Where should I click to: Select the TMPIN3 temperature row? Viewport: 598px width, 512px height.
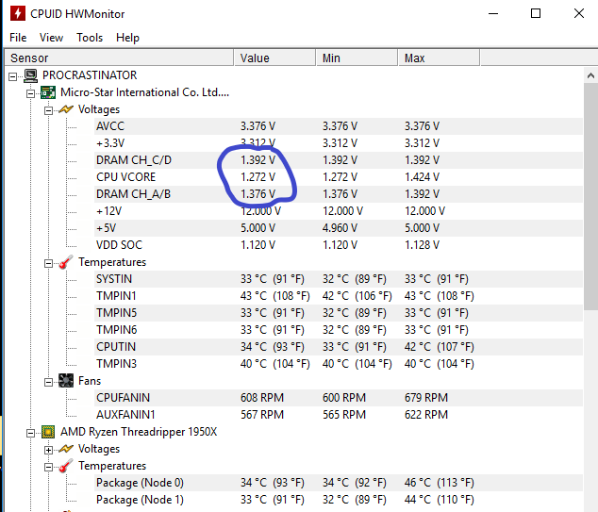[339, 364]
